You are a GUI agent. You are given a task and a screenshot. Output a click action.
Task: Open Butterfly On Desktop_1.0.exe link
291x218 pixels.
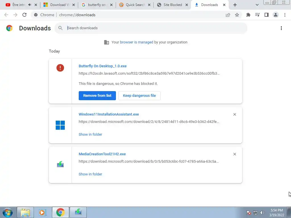[103, 66]
